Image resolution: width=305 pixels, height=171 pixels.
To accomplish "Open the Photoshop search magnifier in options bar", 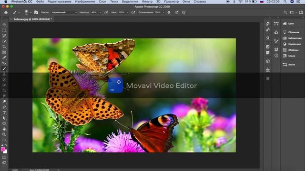I will [x=285, y=12].
